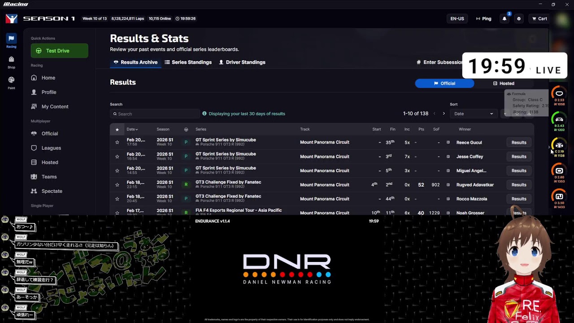
Task: Favorite the Feb 18 20:45 result
Action: click(117, 199)
